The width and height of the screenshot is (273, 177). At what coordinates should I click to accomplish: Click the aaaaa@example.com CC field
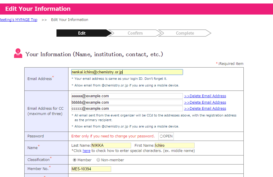127,96
